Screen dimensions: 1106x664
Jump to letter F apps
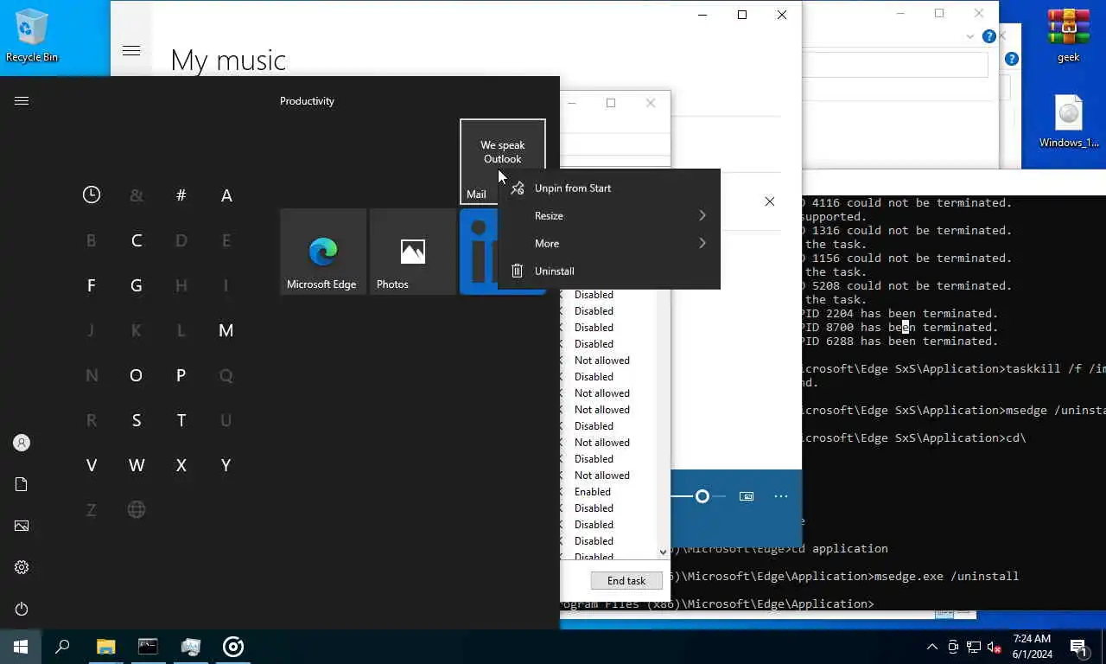(92, 285)
